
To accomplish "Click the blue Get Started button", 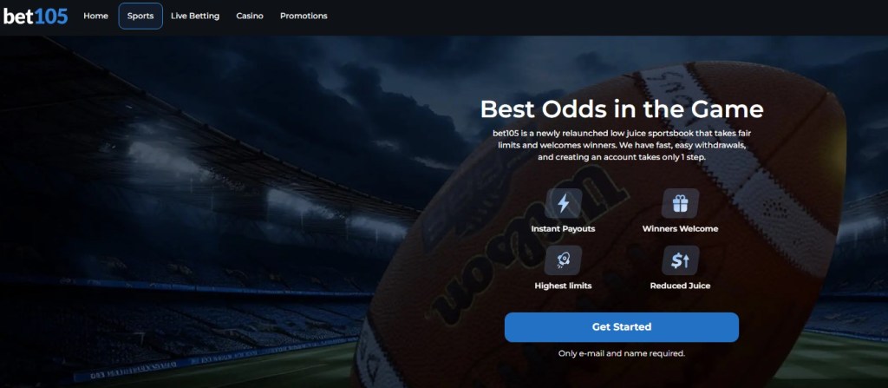I will (621, 327).
